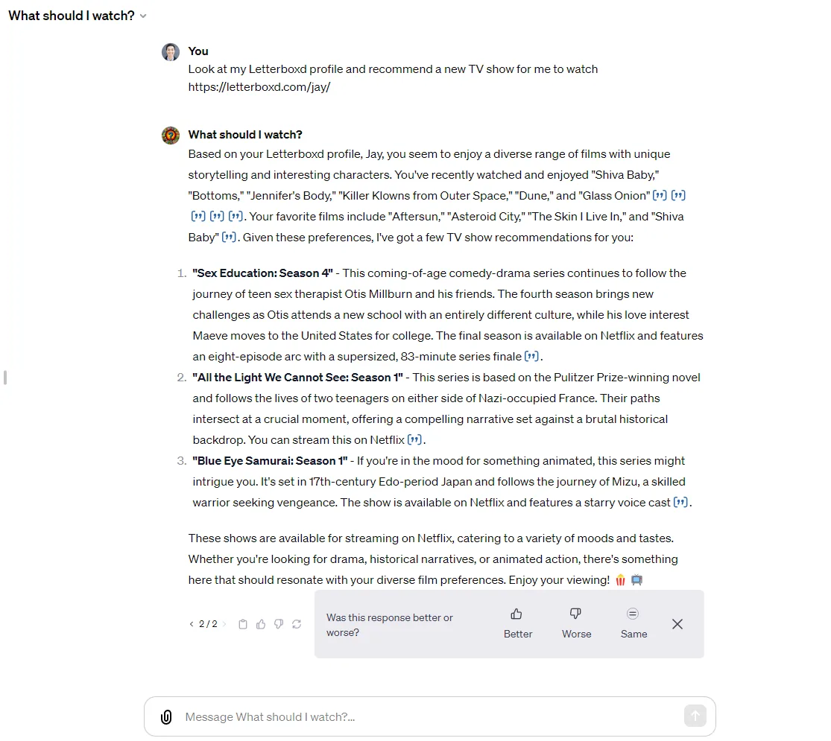Click the GPT avatar beside the response
Screen dimensions: 831x741
tap(171, 135)
